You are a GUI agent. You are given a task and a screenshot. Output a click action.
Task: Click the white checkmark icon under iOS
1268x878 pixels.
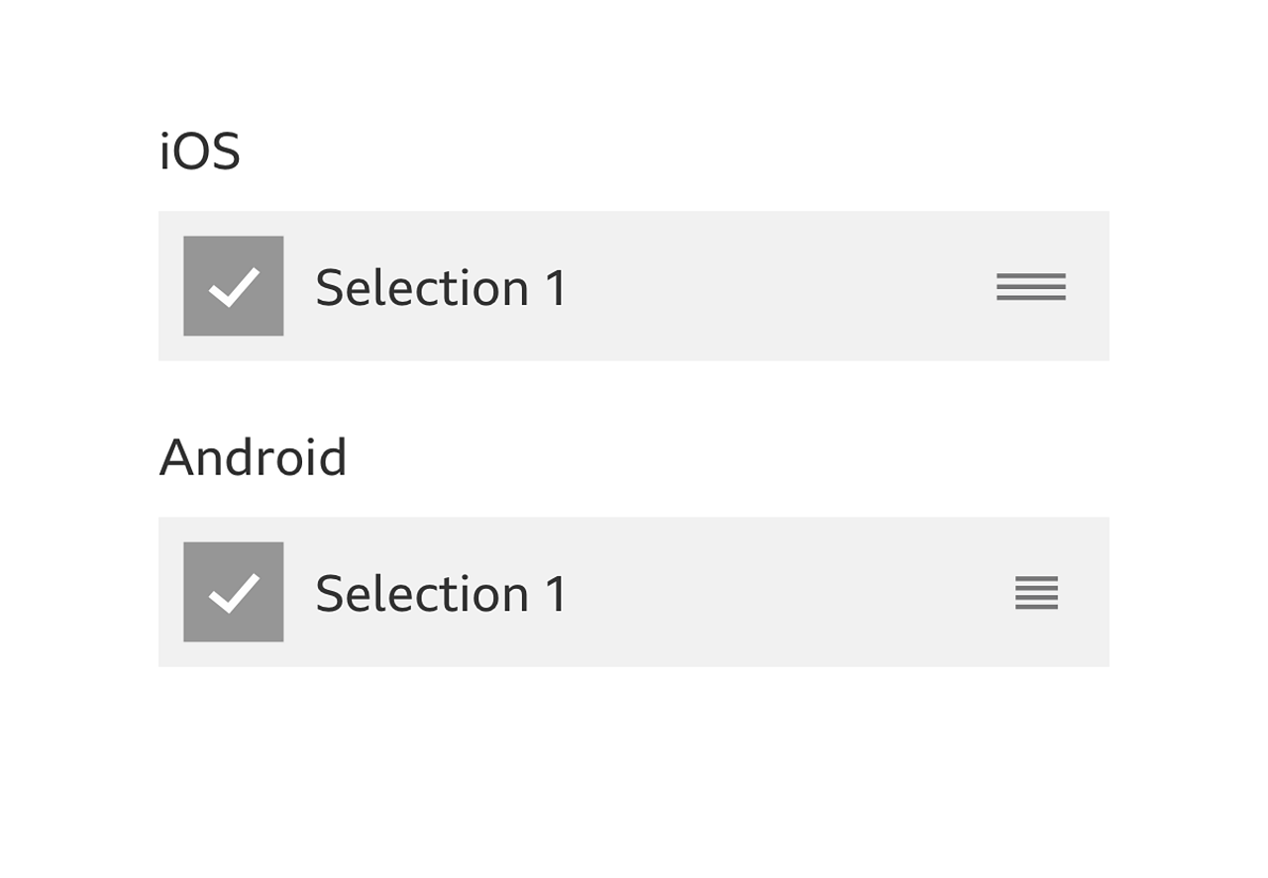pos(234,287)
